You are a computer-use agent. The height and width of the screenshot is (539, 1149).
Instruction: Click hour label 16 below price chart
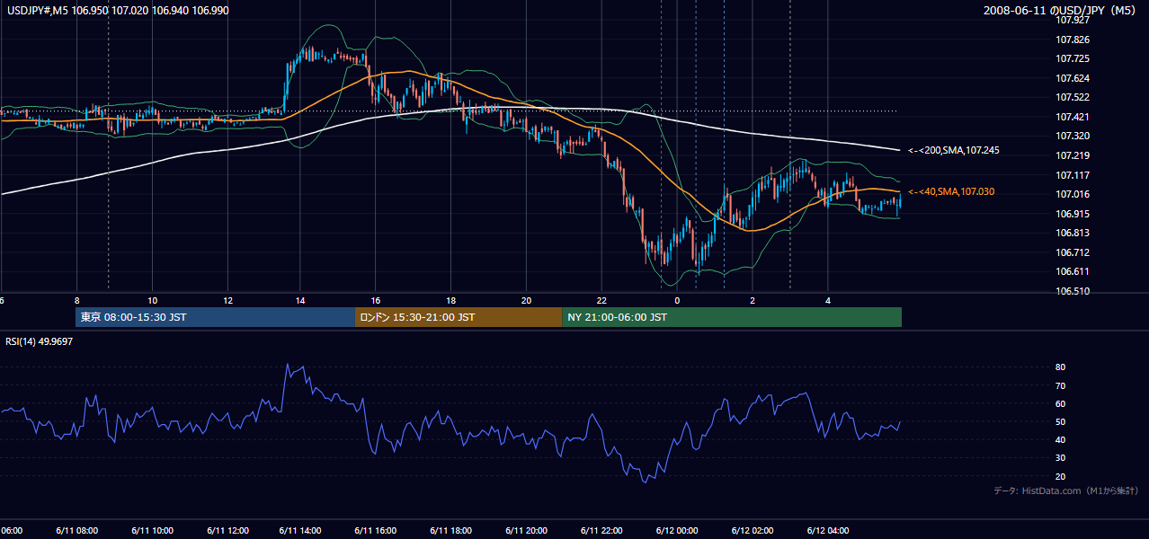click(x=377, y=300)
